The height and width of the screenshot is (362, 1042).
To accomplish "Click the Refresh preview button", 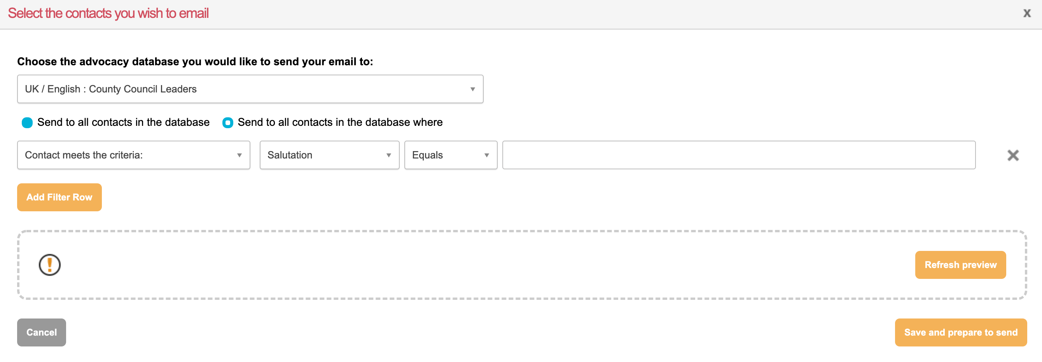I will pyautogui.click(x=960, y=265).
